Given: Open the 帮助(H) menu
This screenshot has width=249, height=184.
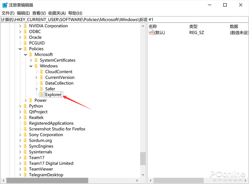Looking at the screenshot, I should click(75, 13).
